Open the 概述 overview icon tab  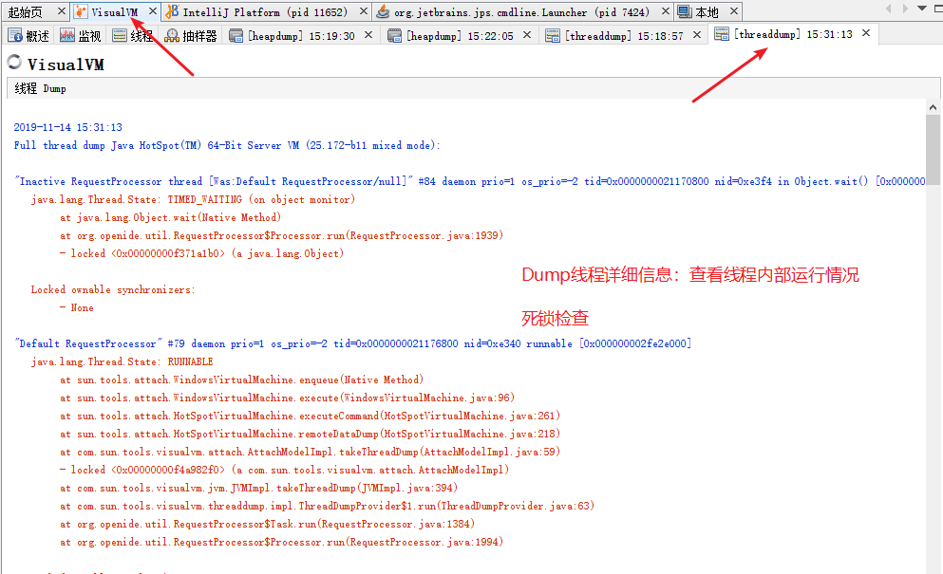point(15,35)
